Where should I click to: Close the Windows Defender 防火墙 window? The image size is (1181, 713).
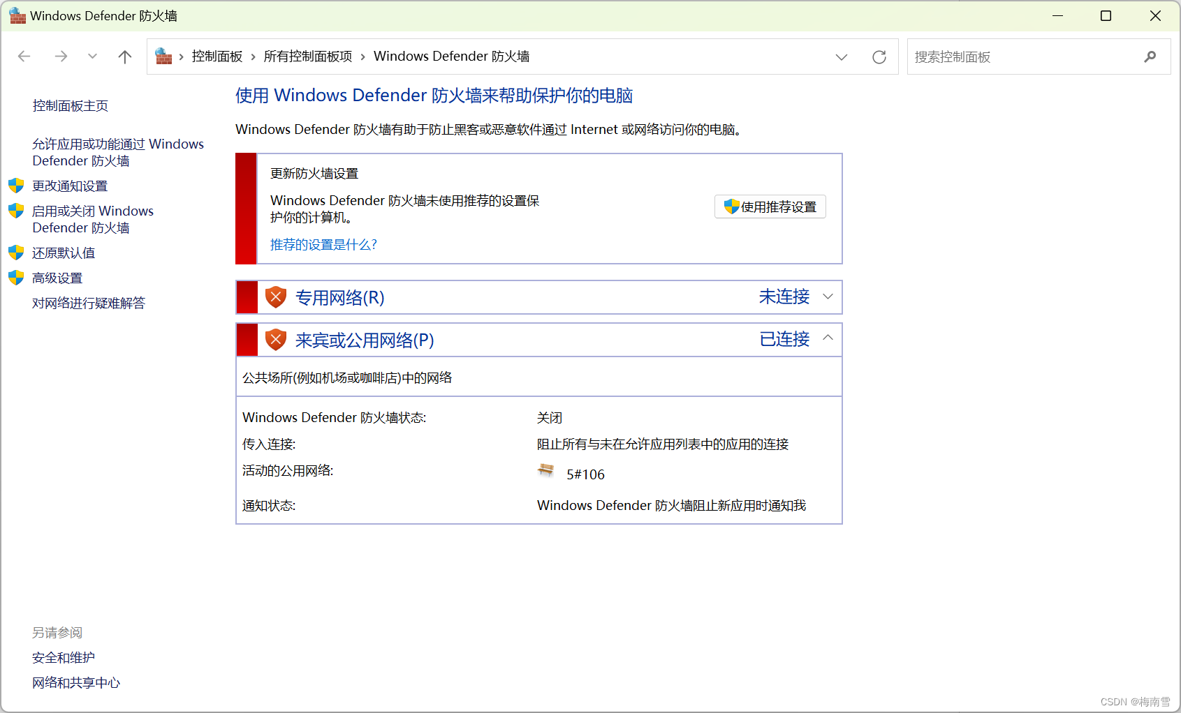click(1155, 15)
